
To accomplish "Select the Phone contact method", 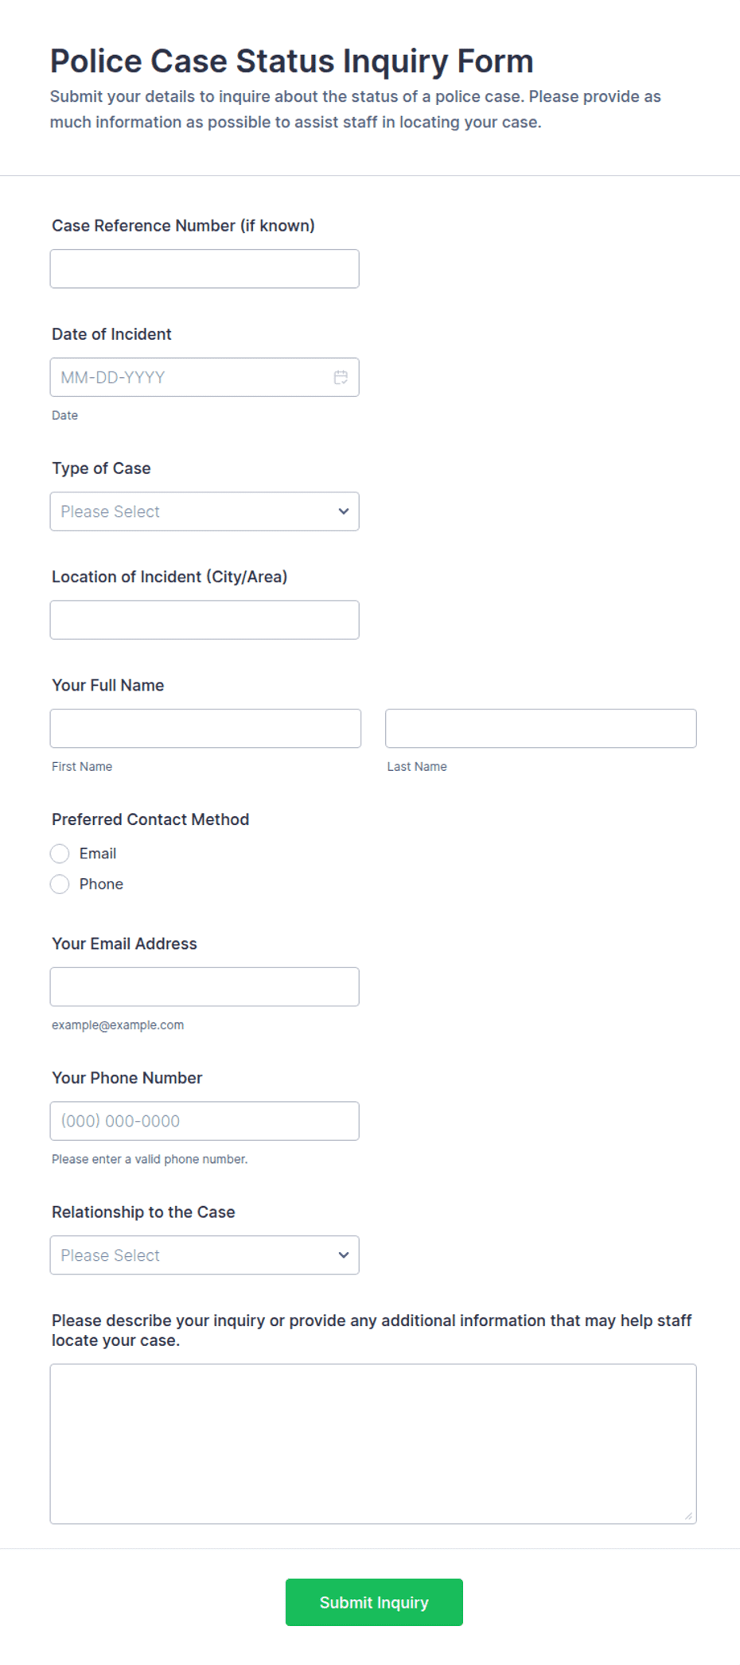I will [60, 884].
